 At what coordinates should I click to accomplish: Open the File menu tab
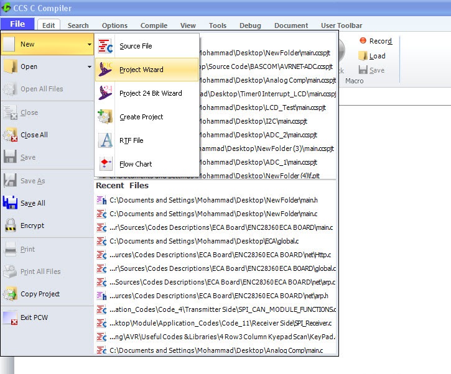click(17, 24)
